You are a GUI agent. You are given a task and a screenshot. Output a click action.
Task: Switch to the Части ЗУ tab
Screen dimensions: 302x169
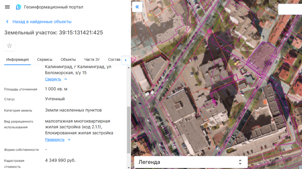[92, 59]
